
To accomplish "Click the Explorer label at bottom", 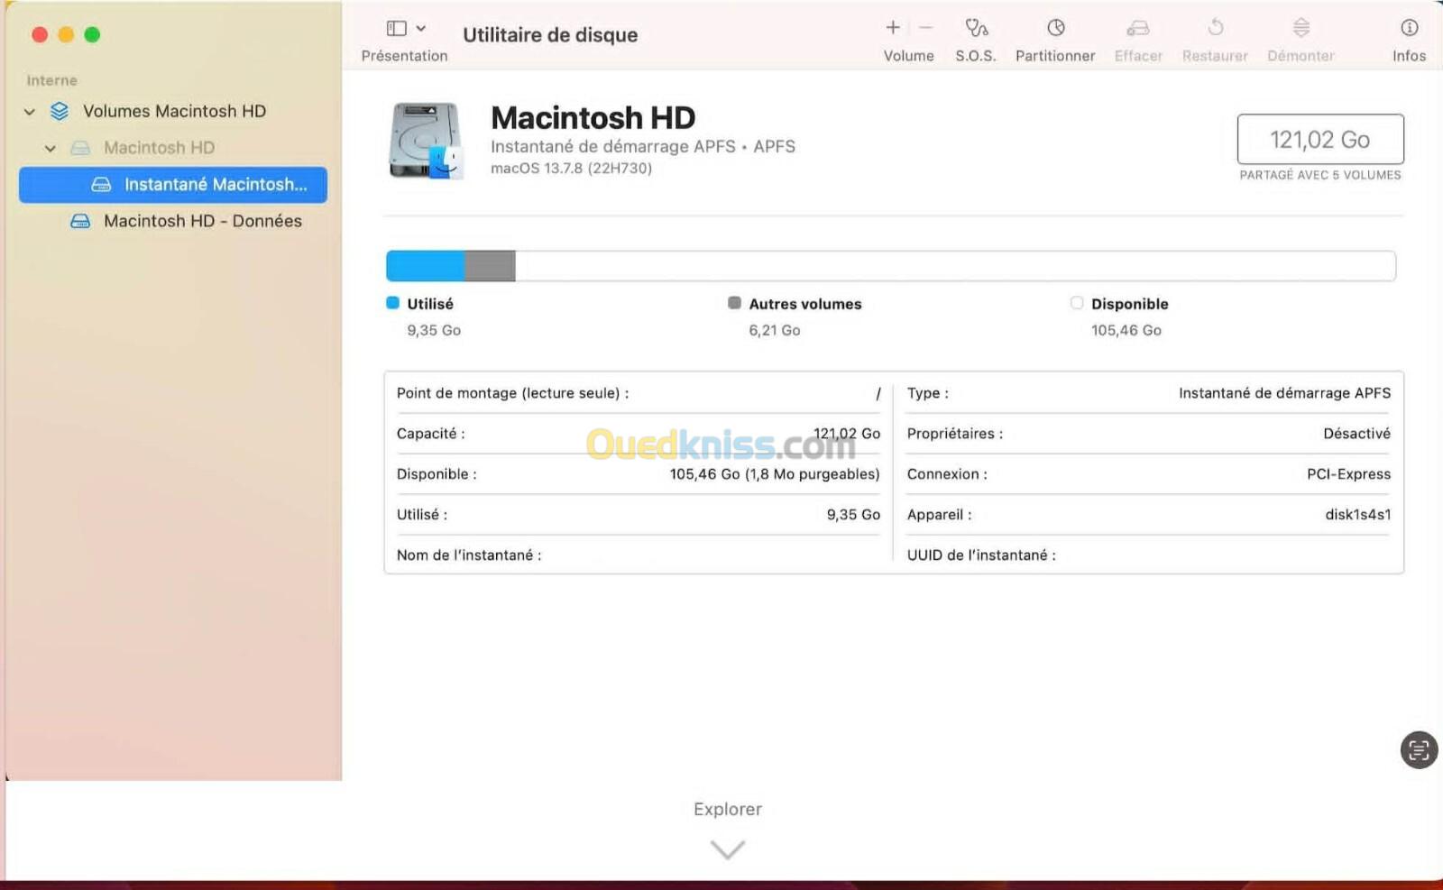I will [x=728, y=809].
